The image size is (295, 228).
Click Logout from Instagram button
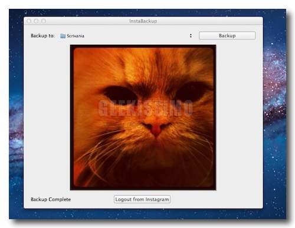(142, 199)
